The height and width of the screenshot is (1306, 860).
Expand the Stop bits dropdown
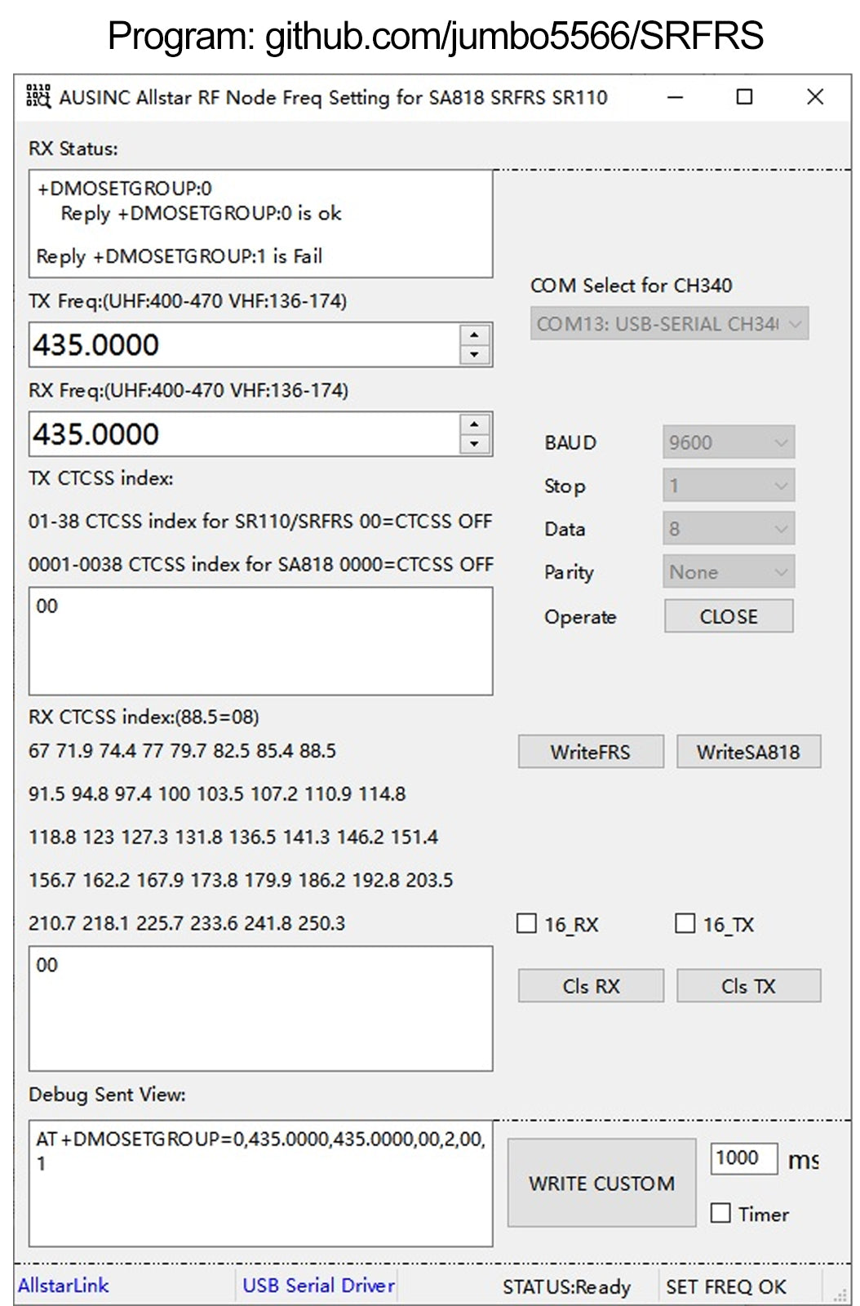pos(728,486)
